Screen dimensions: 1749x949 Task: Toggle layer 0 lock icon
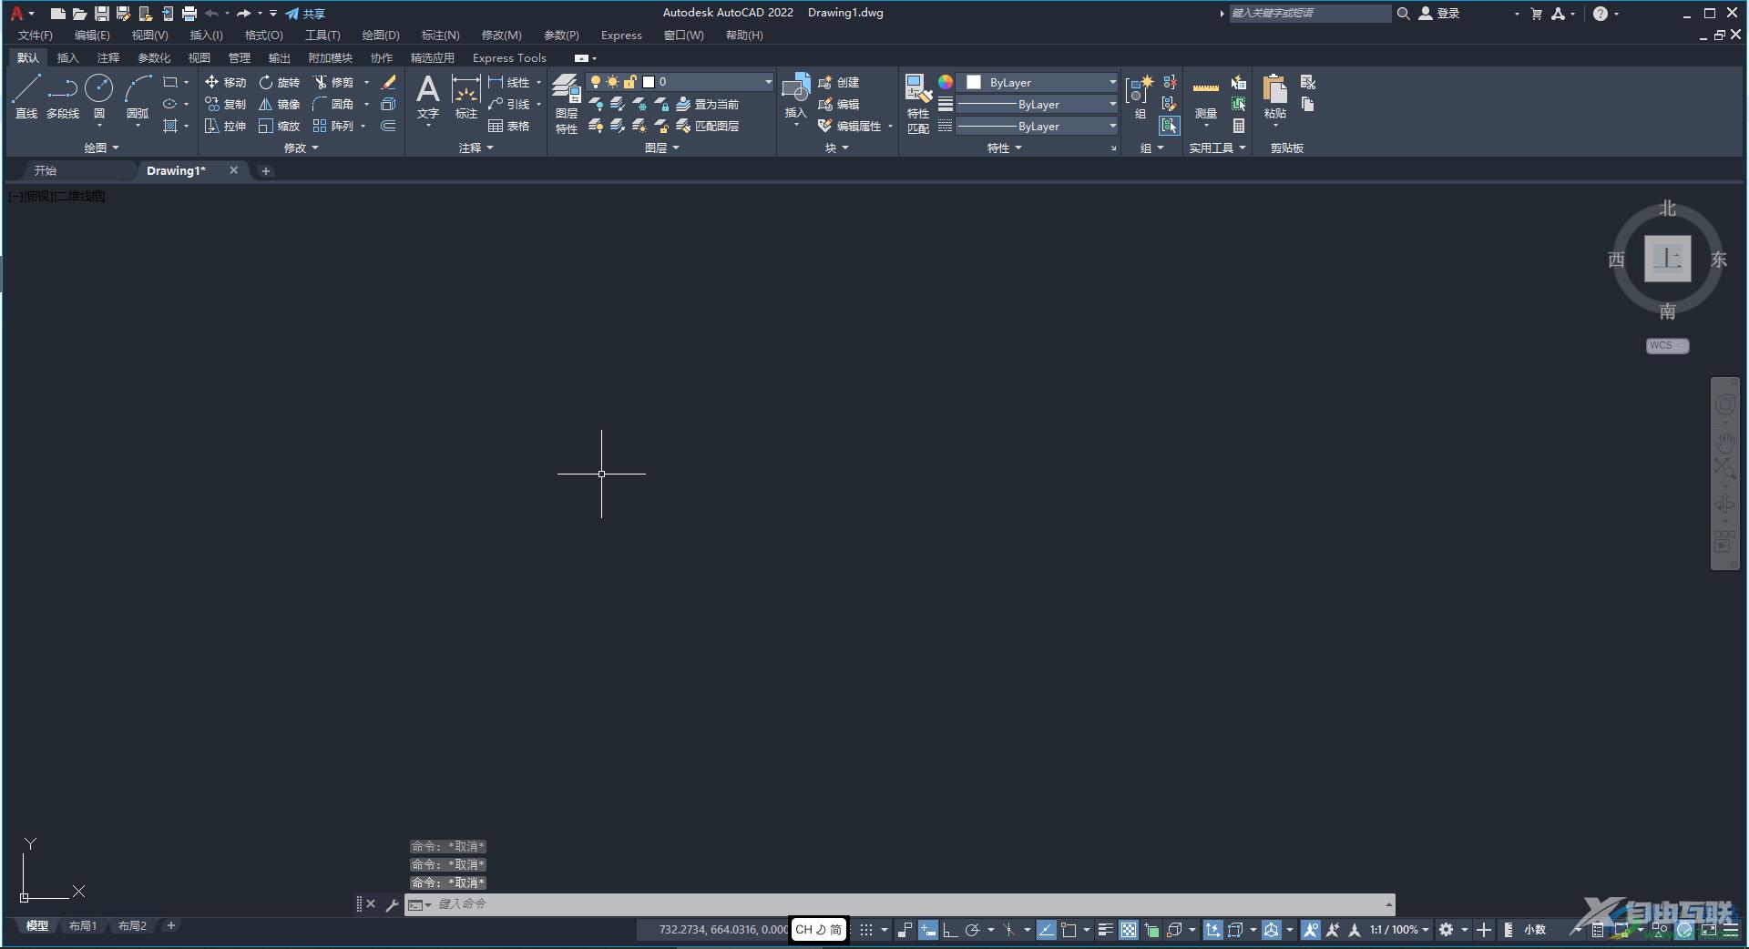tap(629, 82)
